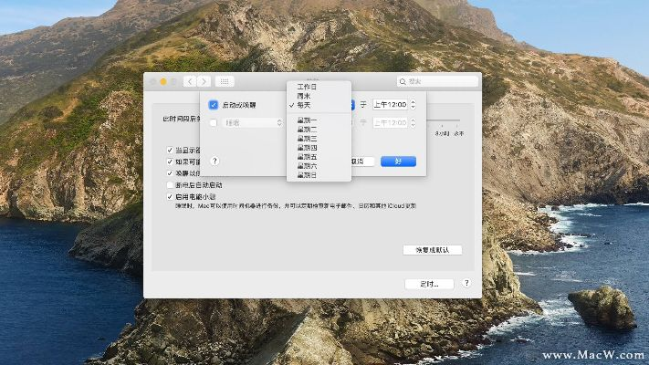Viewport: 649px width, 365px height.
Task: Toggle the 启用电能小憩 checkbox
Action: (x=170, y=196)
